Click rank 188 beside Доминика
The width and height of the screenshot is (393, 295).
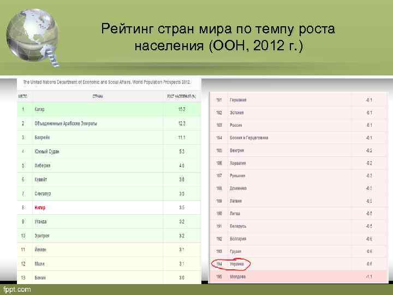click(219, 188)
